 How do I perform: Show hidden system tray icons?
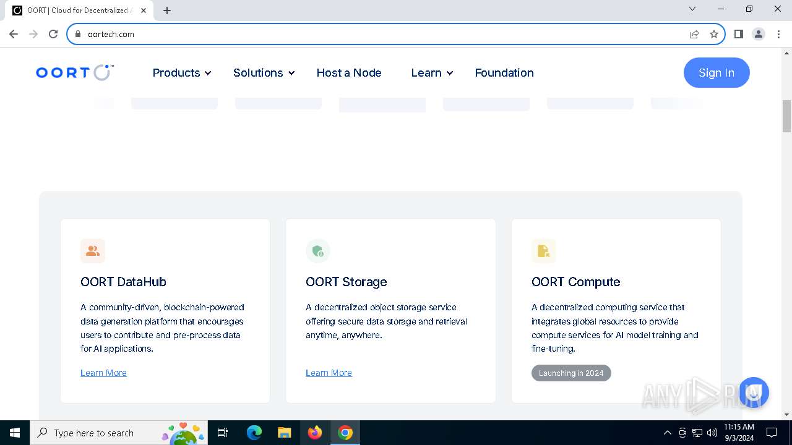[667, 433]
